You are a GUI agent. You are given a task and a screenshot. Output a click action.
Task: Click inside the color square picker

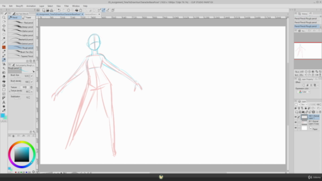(x=22, y=154)
